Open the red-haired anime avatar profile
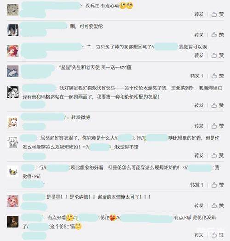230x241 pixels. tap(13, 51)
